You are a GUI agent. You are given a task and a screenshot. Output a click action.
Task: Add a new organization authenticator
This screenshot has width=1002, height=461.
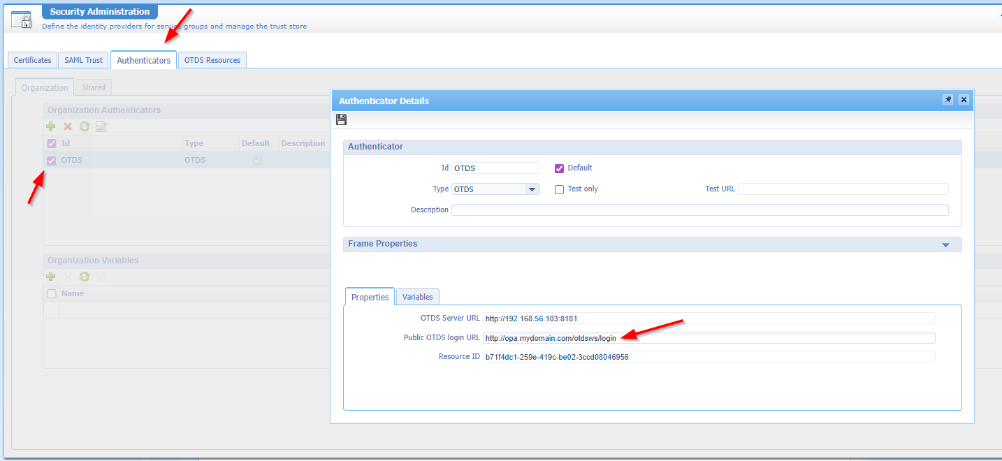pos(51,126)
